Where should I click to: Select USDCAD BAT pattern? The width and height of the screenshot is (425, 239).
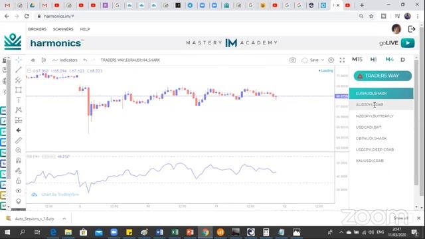381,127
